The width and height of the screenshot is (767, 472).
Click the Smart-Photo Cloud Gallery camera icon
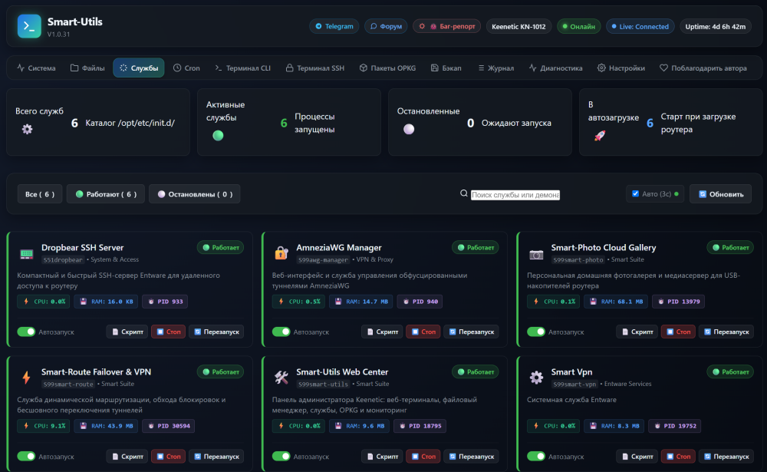(x=536, y=254)
